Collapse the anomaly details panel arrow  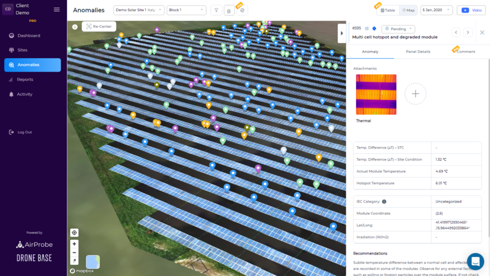click(x=342, y=33)
